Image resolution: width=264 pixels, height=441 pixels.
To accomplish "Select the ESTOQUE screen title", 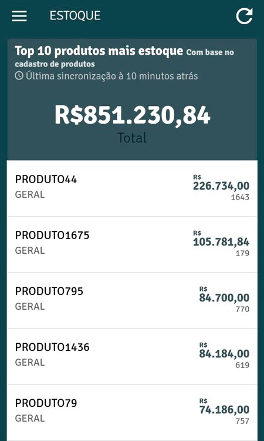I will pyautogui.click(x=75, y=15).
